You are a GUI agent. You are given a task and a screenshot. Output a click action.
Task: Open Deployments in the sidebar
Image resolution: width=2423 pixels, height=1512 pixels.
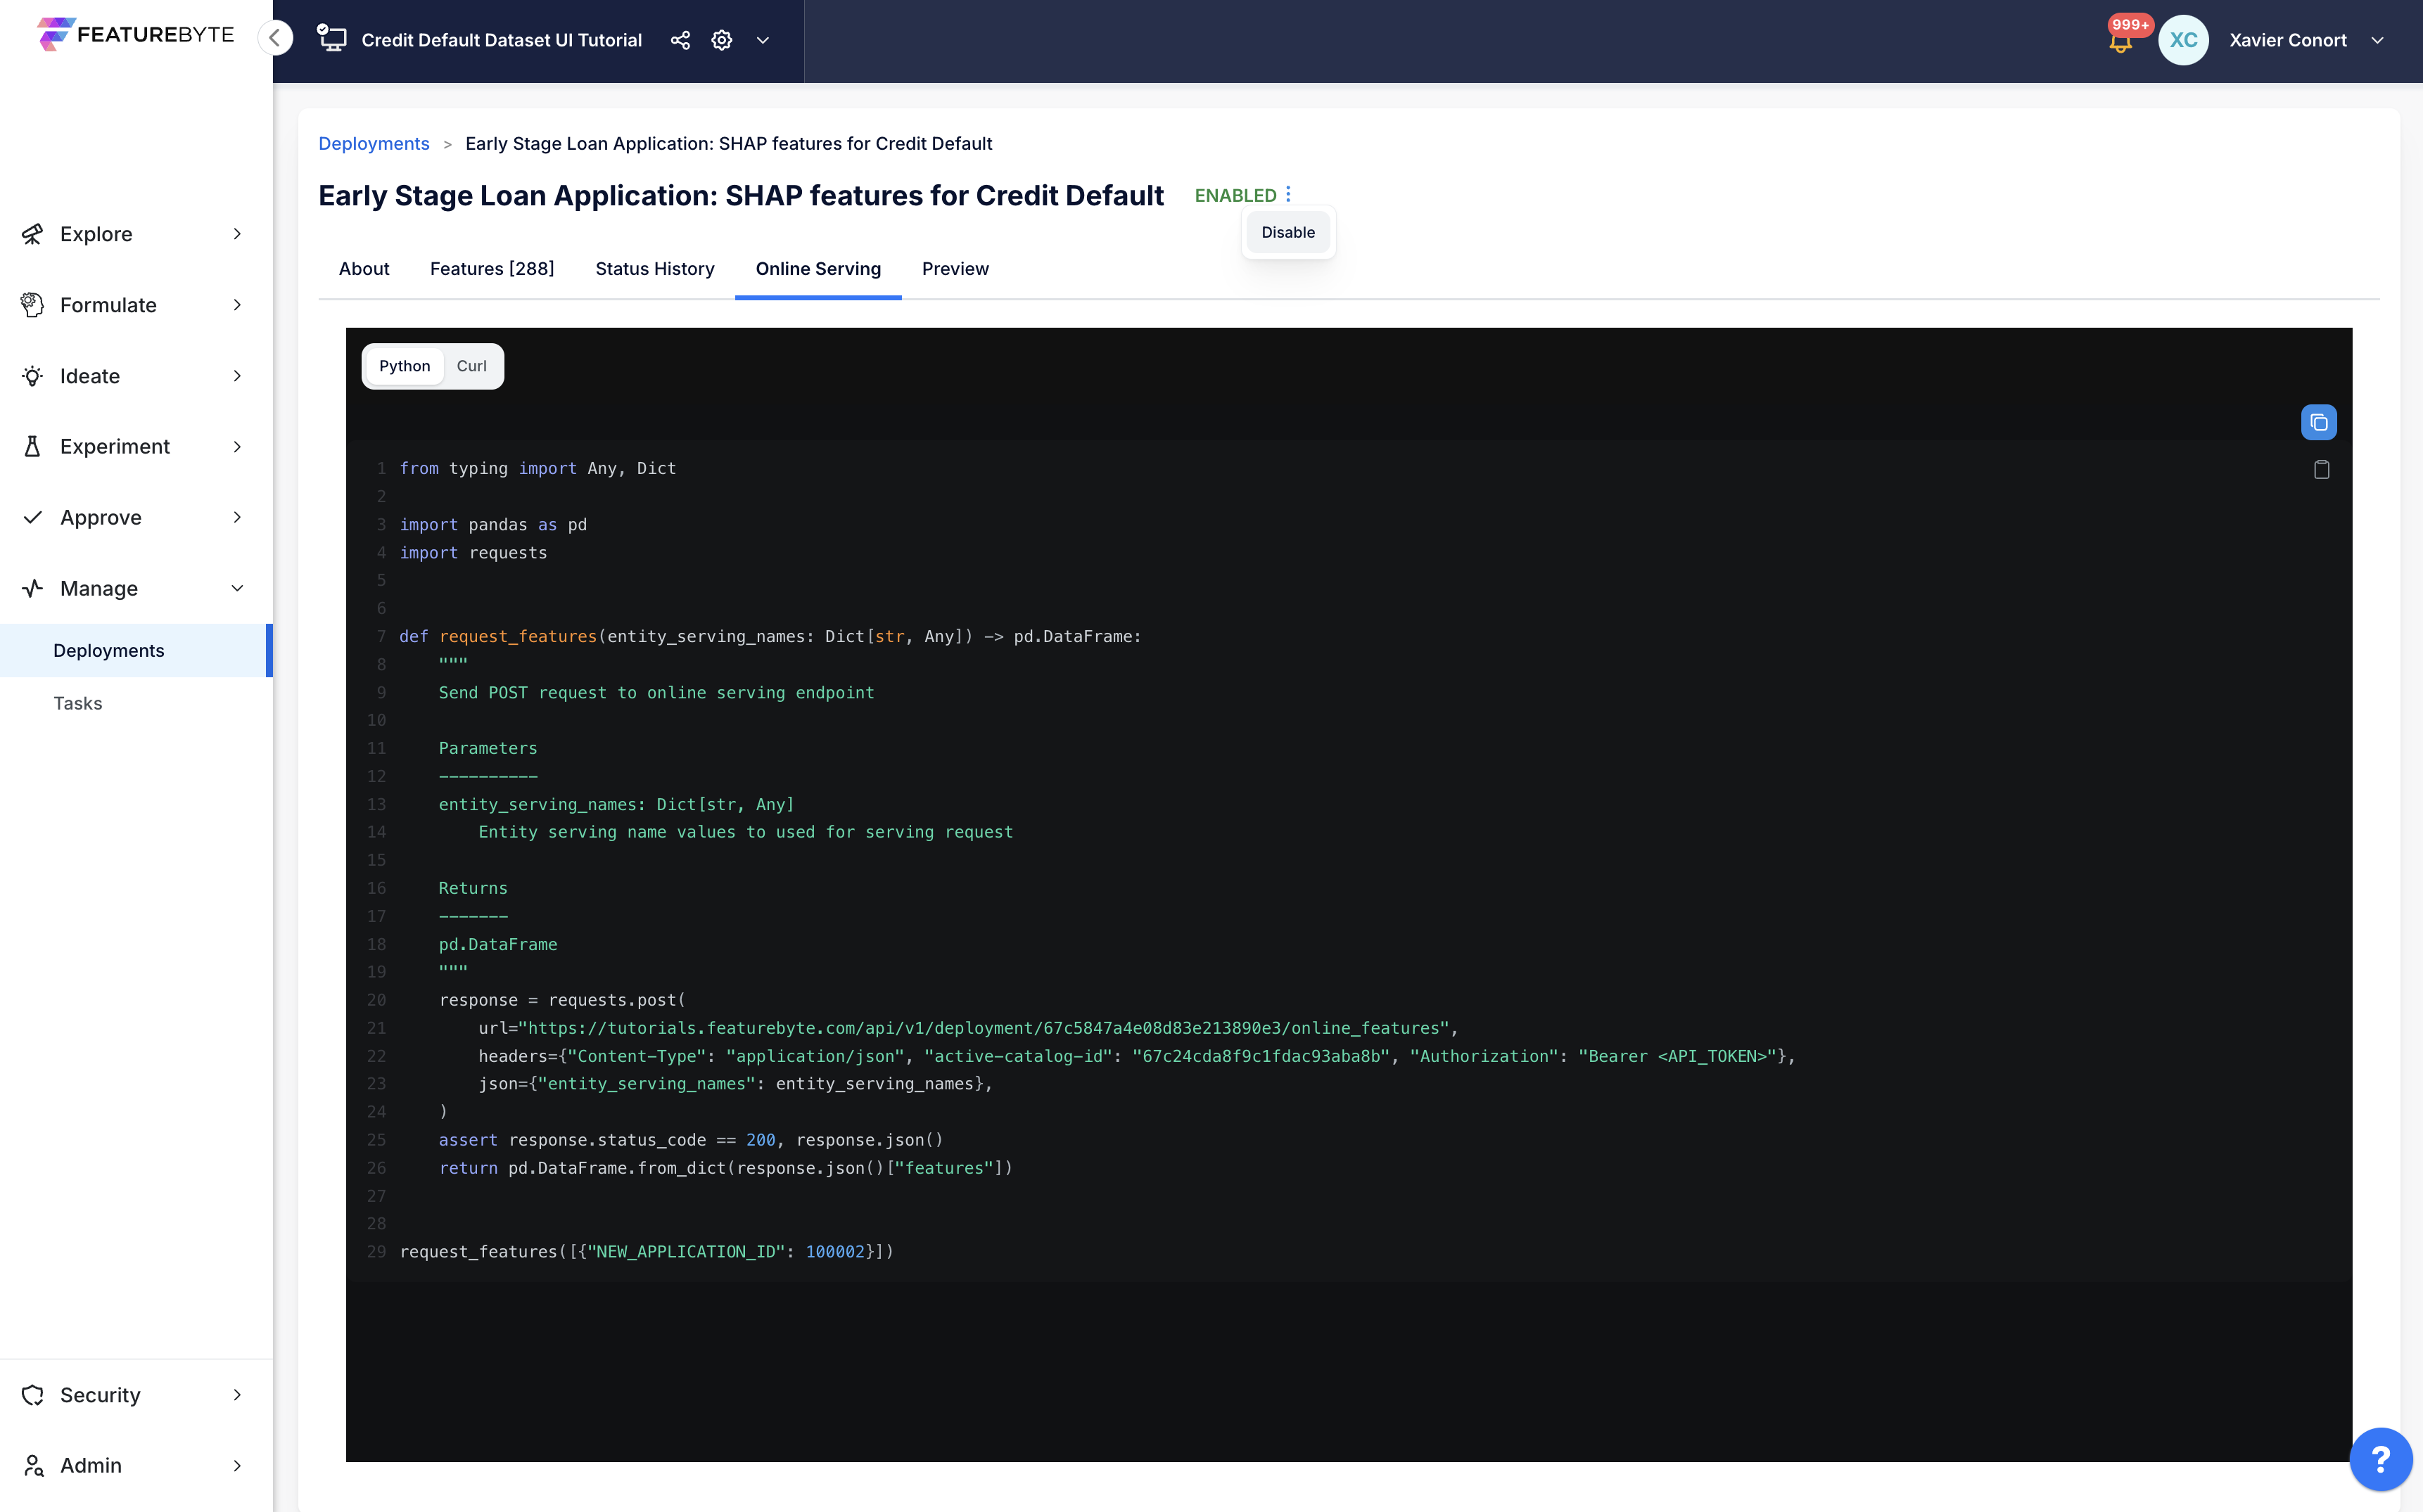click(134, 650)
